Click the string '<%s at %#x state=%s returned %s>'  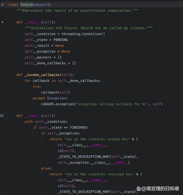(99, 174)
